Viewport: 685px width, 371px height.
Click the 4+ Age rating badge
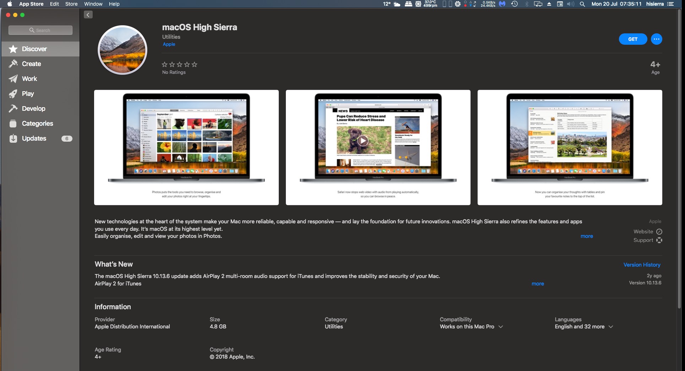click(x=655, y=67)
